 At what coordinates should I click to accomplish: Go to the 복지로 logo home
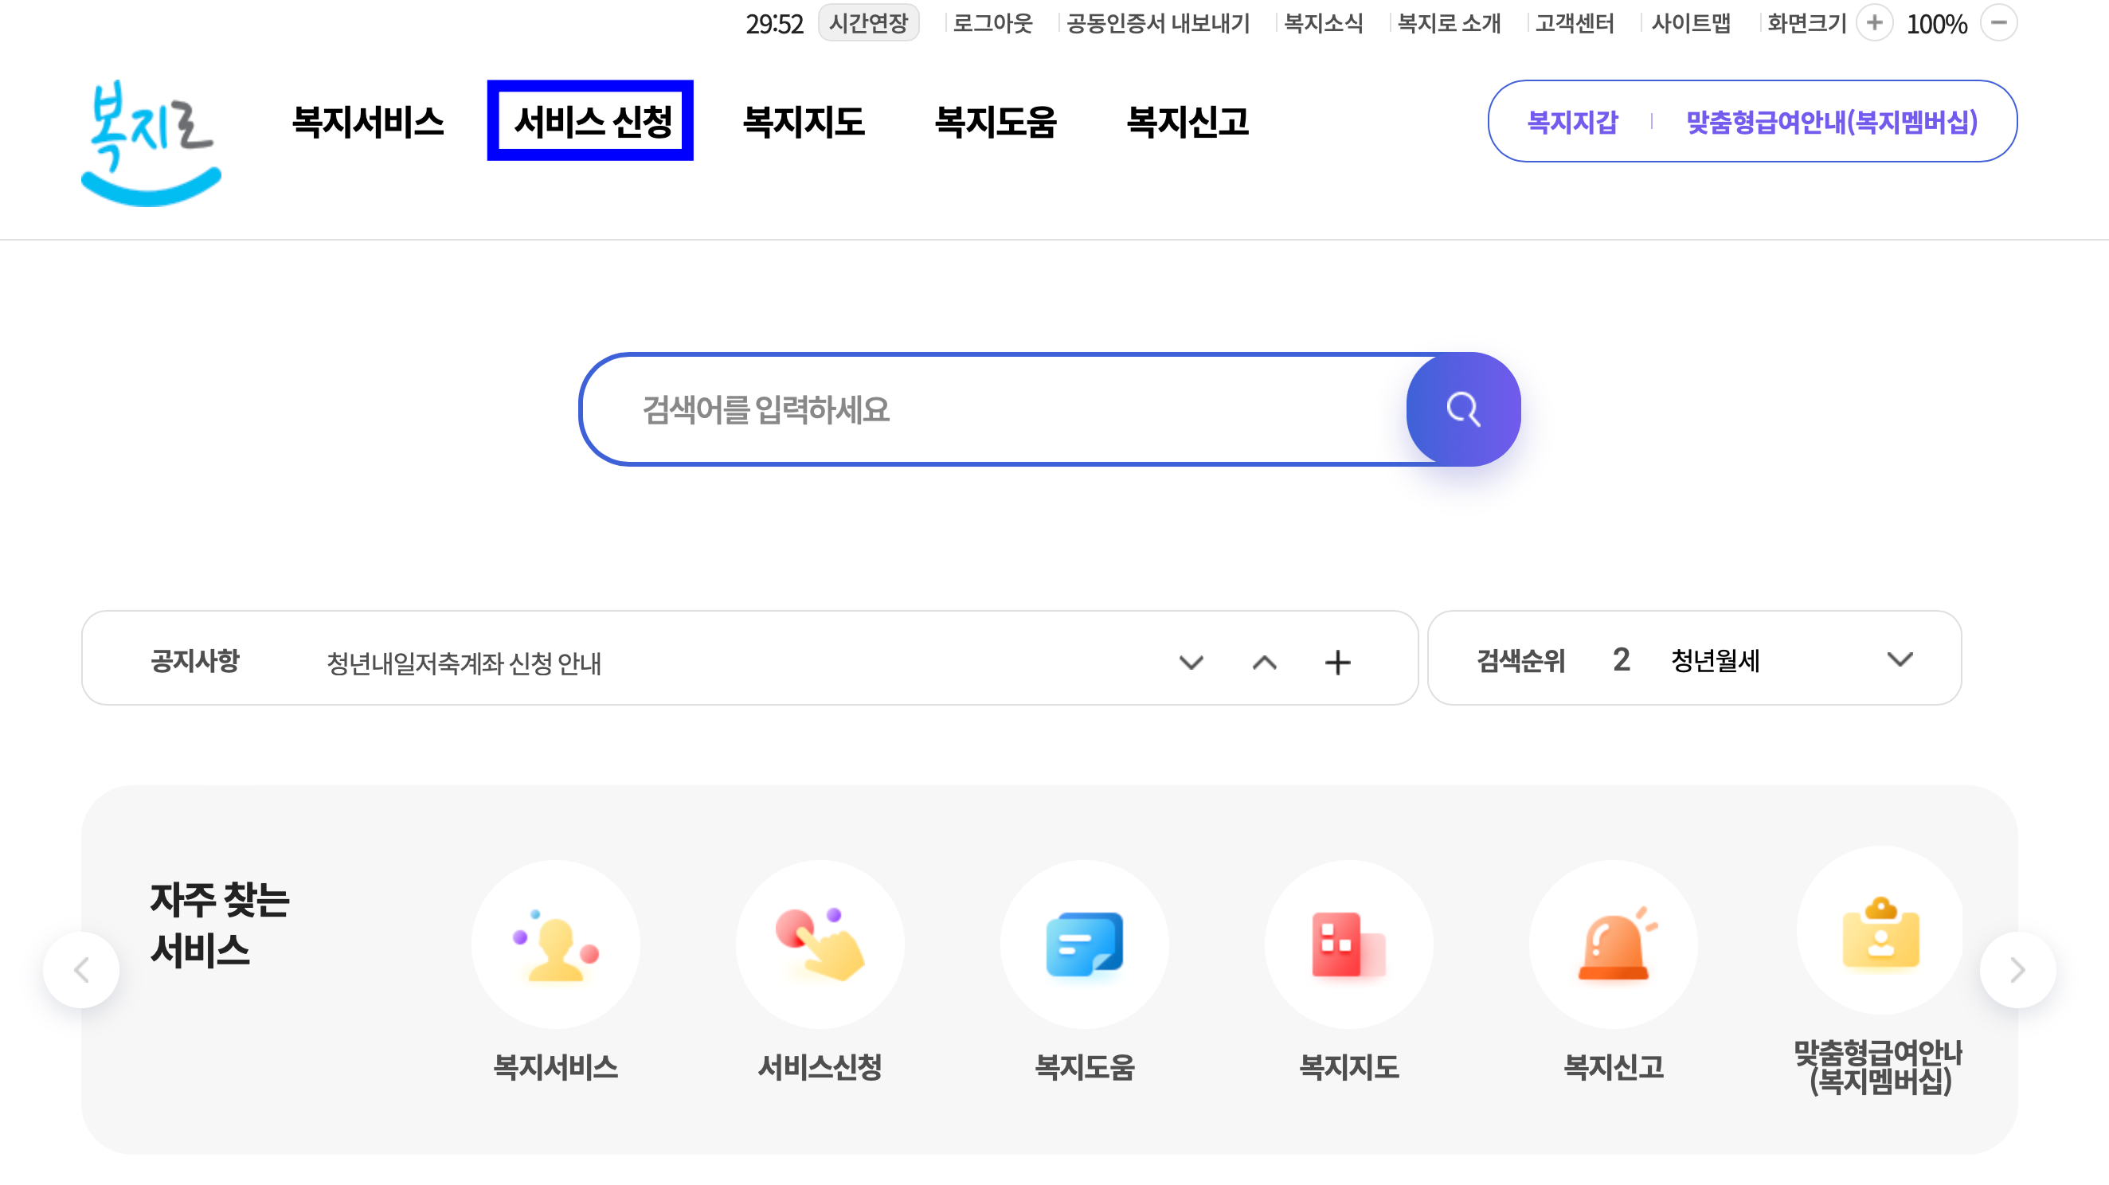pos(151,143)
